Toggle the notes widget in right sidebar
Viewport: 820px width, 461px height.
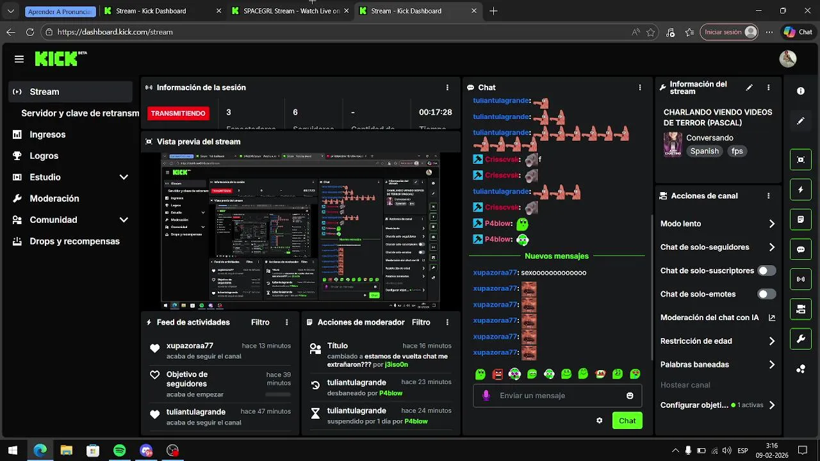coord(801,220)
